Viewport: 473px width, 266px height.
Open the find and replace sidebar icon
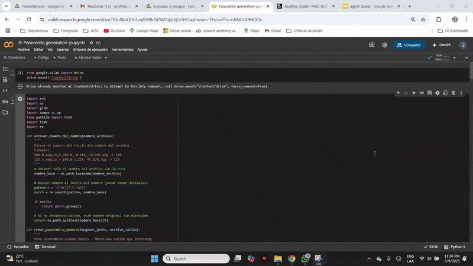click(5, 80)
